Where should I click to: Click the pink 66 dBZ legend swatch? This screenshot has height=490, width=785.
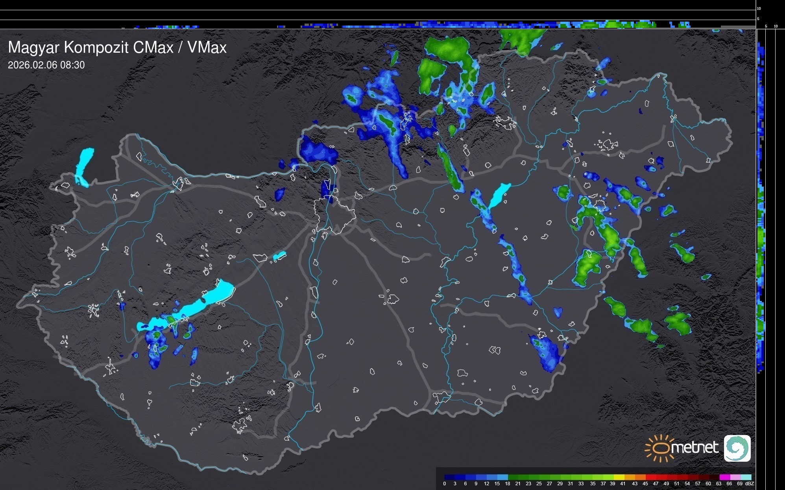pyautogui.click(x=735, y=477)
